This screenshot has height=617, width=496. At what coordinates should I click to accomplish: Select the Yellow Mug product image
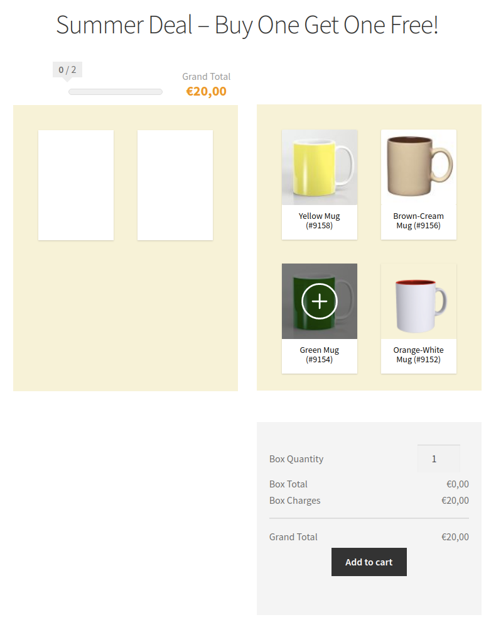pos(320,167)
